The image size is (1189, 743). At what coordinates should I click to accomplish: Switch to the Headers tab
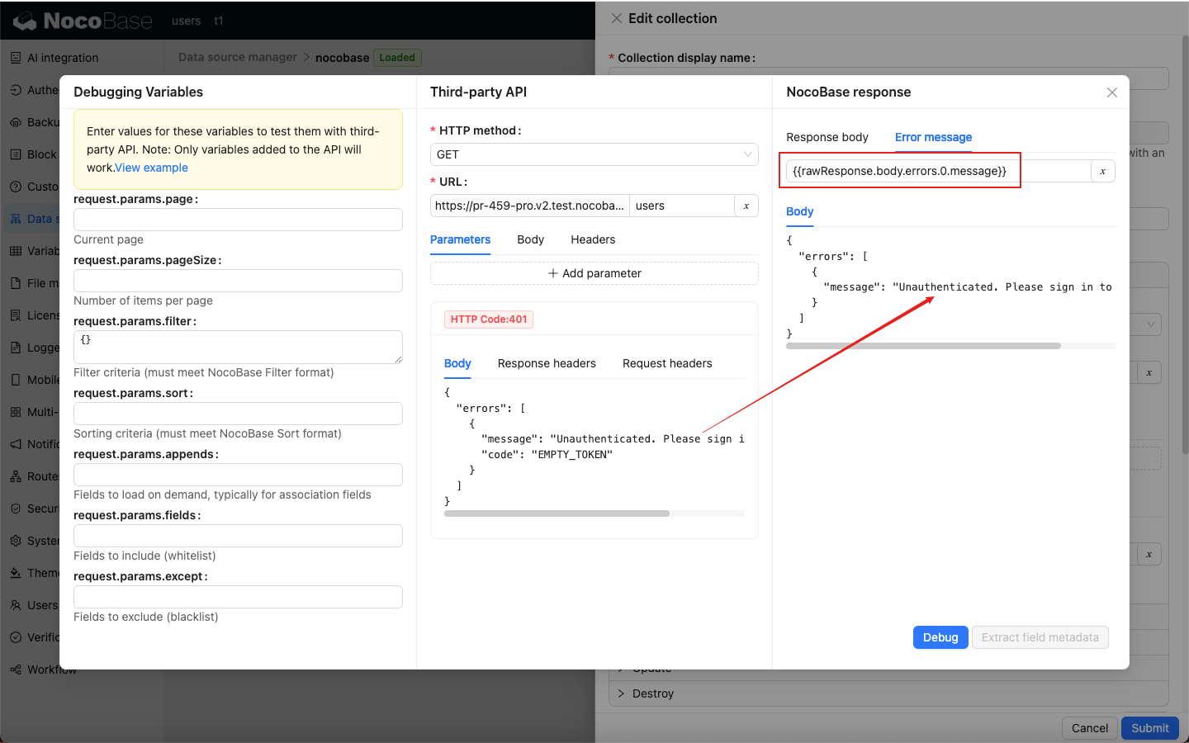(x=592, y=239)
